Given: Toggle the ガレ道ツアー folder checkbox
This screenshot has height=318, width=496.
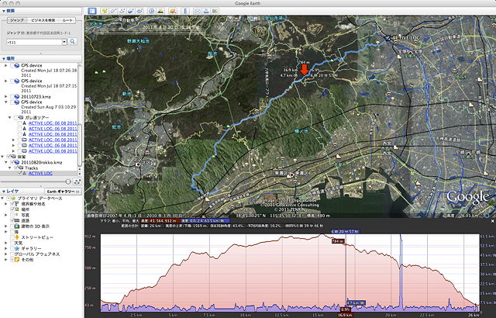Looking at the screenshot, I should click(15, 118).
